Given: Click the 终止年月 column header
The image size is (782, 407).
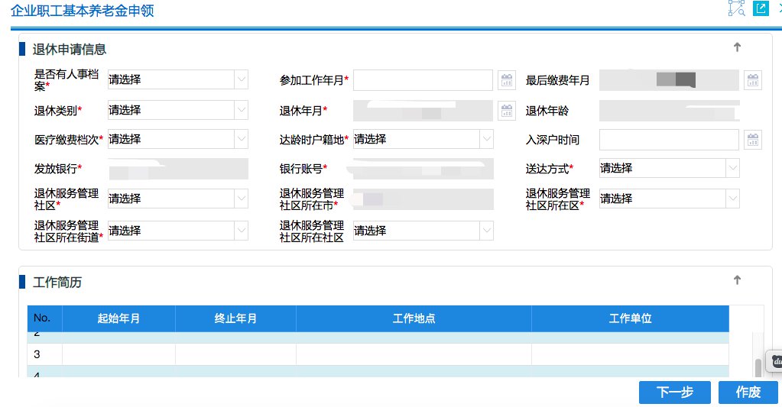Looking at the screenshot, I should coord(235,318).
